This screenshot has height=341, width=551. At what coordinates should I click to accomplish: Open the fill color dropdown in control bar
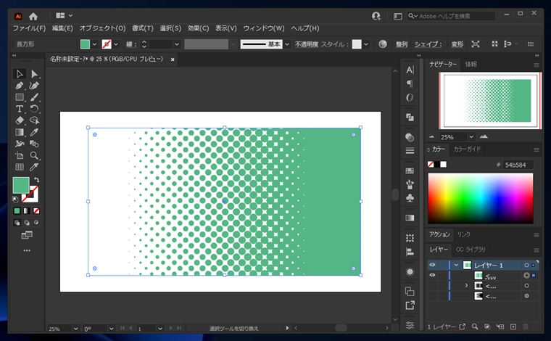pos(94,44)
